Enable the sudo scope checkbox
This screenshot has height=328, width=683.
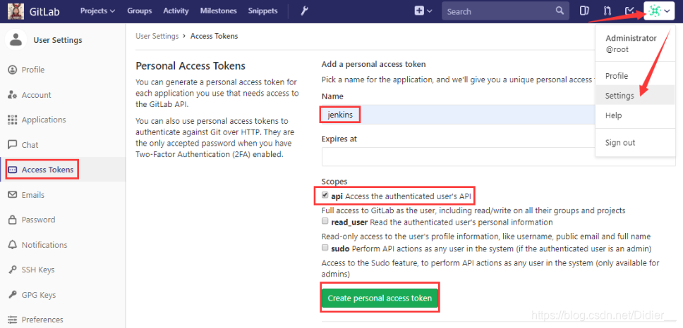tap(325, 248)
